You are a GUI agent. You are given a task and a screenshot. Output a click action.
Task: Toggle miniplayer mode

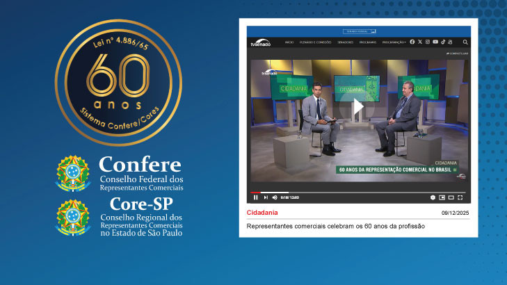pyautogui.click(x=442, y=197)
